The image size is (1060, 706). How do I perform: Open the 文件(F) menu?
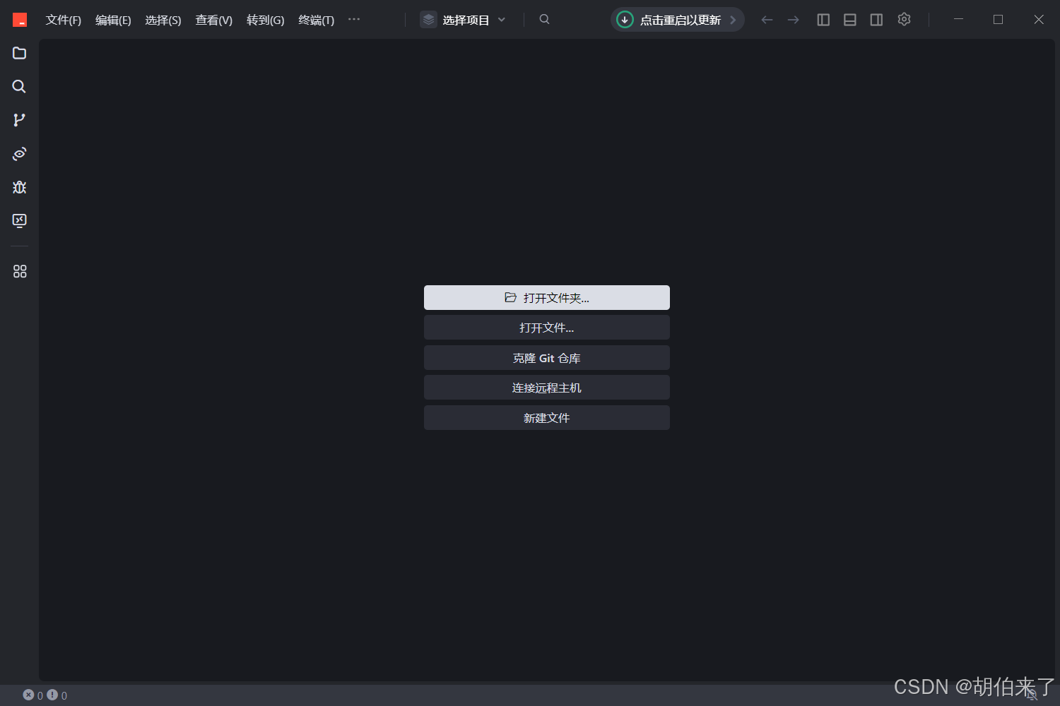tap(63, 20)
